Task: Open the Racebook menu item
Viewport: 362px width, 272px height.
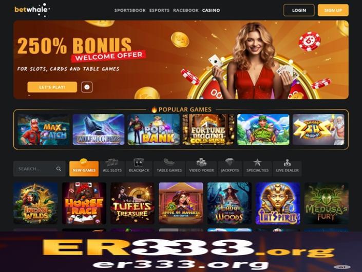Action: [186, 10]
